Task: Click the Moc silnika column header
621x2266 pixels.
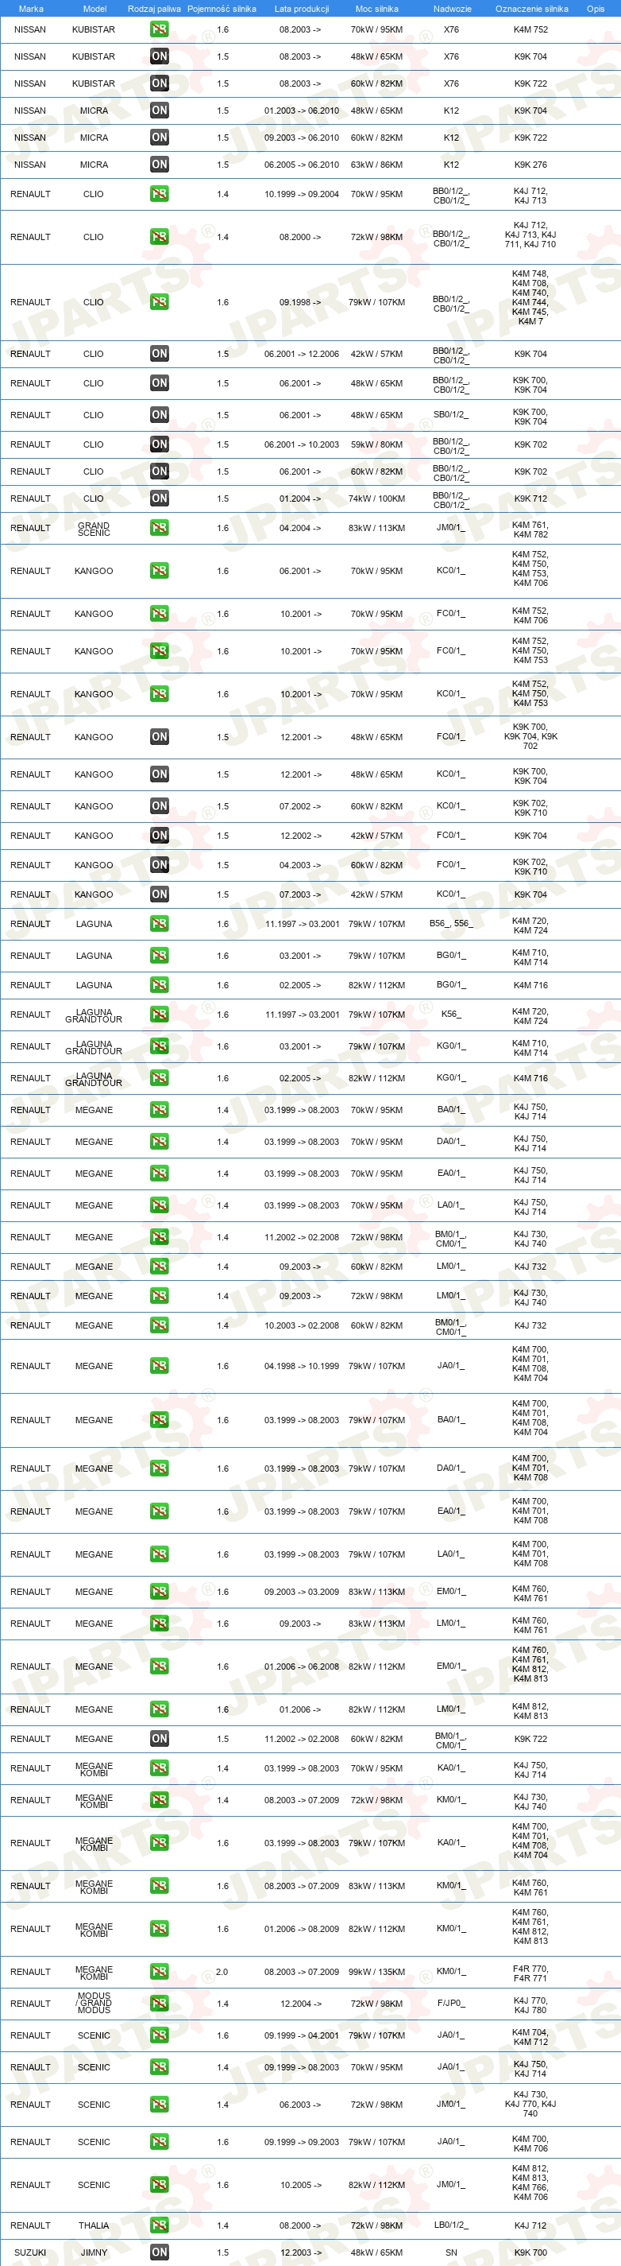Action: (x=377, y=9)
